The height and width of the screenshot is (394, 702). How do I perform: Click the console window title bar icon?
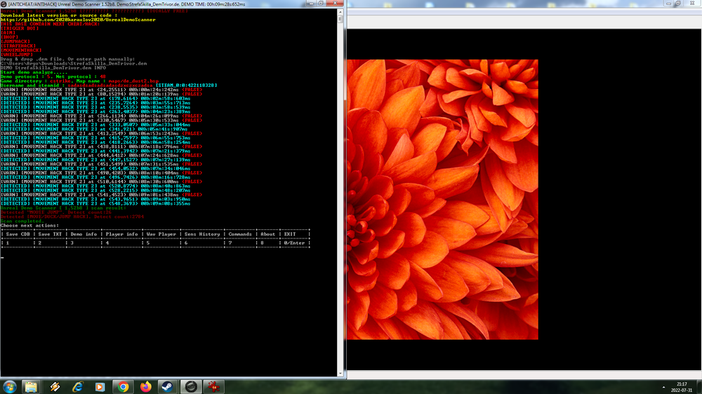4,4
